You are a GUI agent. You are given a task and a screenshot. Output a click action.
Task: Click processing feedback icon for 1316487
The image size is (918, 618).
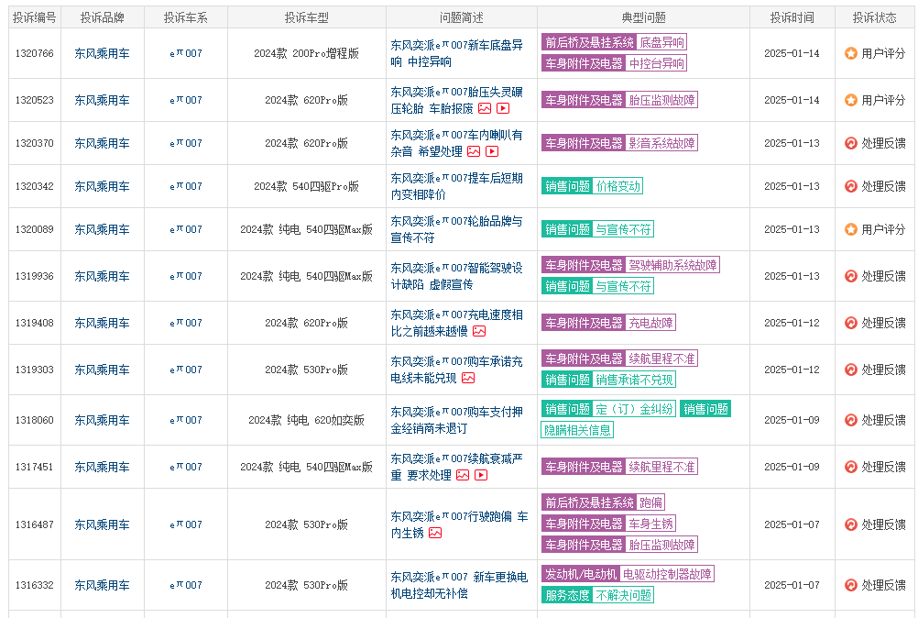click(x=851, y=524)
